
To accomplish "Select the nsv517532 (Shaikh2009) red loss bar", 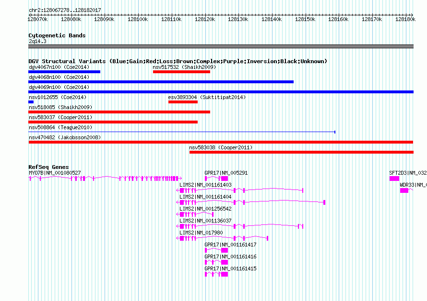I will [181, 72].
